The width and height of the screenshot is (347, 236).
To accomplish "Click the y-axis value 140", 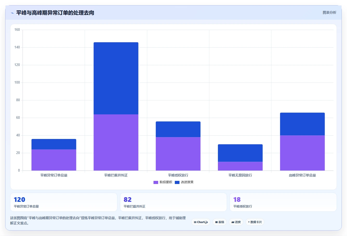I will click(17, 47).
